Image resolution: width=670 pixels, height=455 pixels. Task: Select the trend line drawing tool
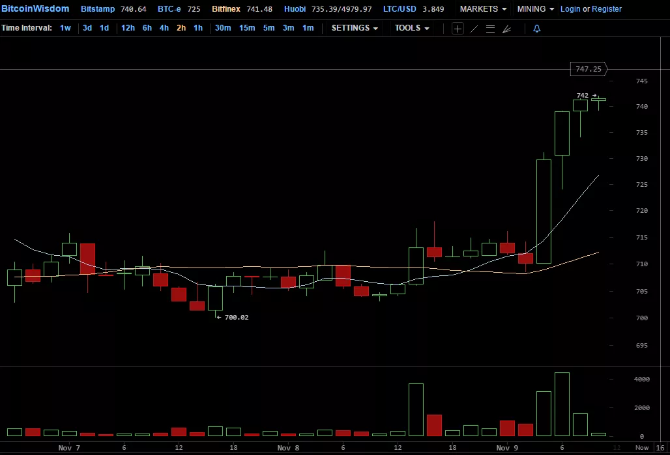(x=474, y=29)
